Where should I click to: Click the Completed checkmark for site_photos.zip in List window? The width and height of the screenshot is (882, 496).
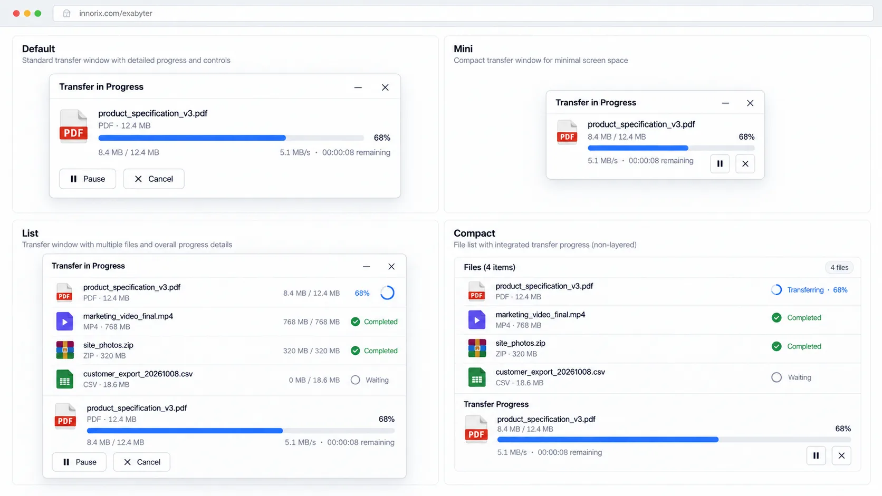click(x=356, y=351)
